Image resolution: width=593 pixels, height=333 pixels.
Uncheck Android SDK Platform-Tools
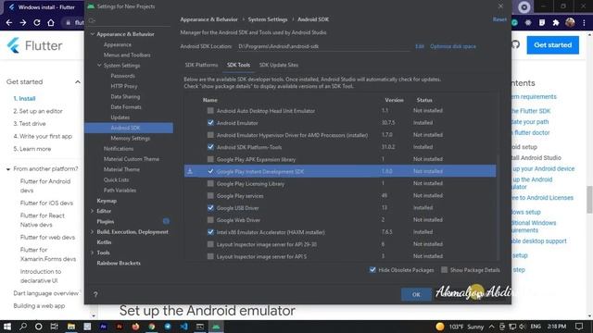point(210,147)
